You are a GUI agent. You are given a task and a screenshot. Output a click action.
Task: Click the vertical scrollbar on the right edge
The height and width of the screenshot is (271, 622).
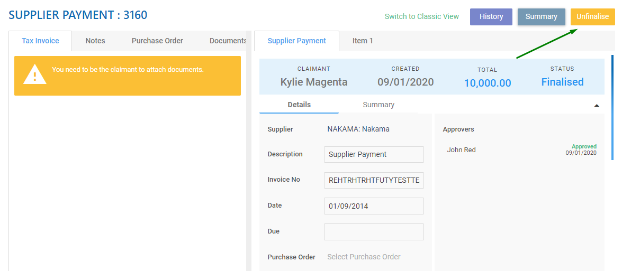click(612, 108)
